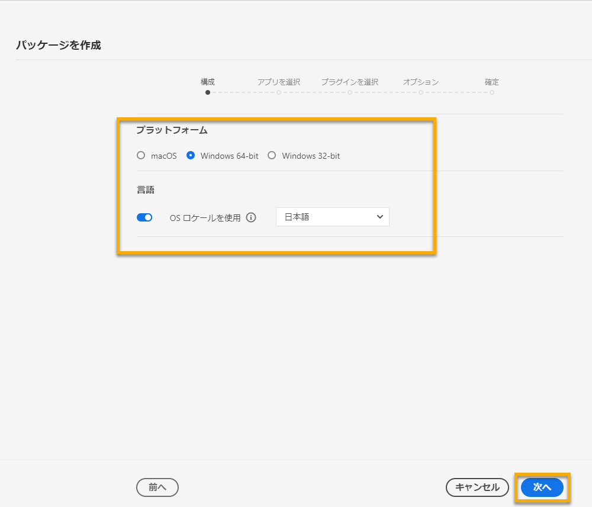
Task: Click the 次へ button
Action: [x=542, y=487]
